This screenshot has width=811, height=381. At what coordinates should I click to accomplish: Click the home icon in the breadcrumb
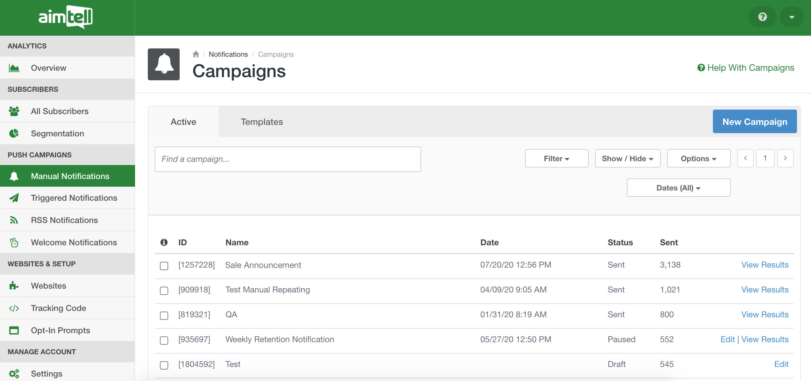tap(196, 54)
